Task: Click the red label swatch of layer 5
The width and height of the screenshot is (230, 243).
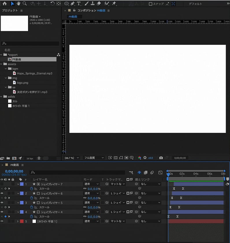Action: (x=22, y=221)
